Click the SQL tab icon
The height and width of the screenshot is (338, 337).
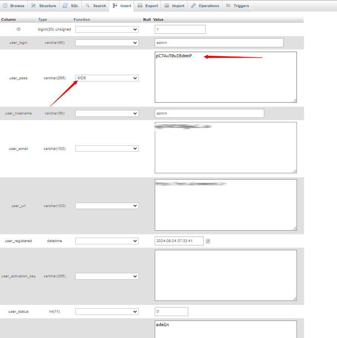(65, 6)
